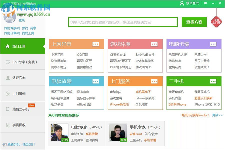225x150 pixels.
Task: Expand the 二手机 card options
Action: pos(213,81)
